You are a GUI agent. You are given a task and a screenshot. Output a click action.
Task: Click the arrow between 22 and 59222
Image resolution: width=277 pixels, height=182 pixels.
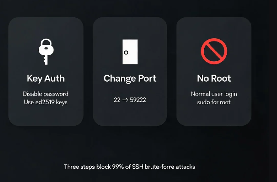pyautogui.click(x=125, y=100)
